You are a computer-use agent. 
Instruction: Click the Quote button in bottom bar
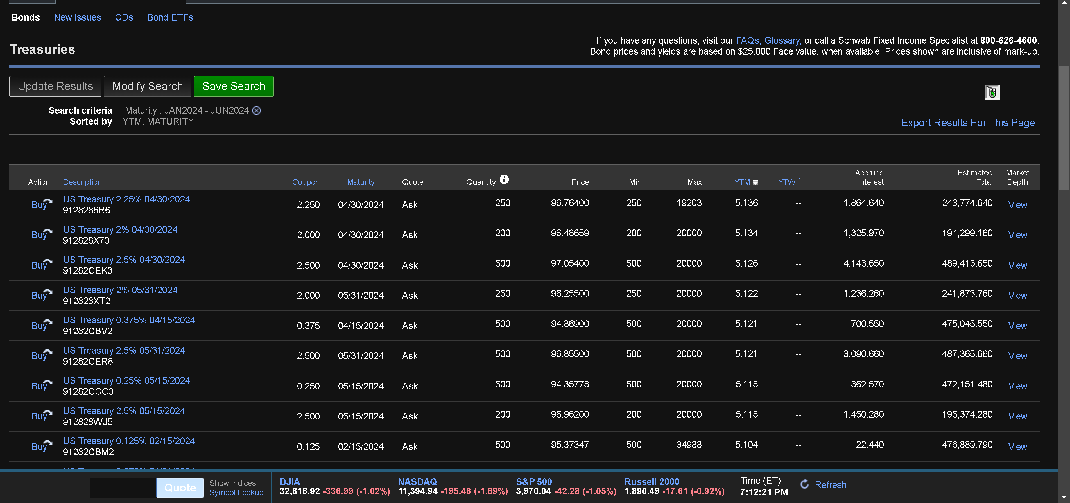(180, 488)
